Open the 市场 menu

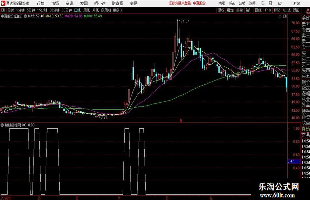[x=55, y=3]
